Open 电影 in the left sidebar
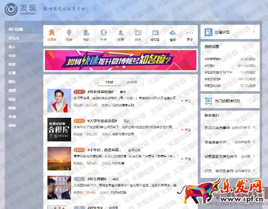The width and height of the screenshot is (268, 209). [x=12, y=56]
